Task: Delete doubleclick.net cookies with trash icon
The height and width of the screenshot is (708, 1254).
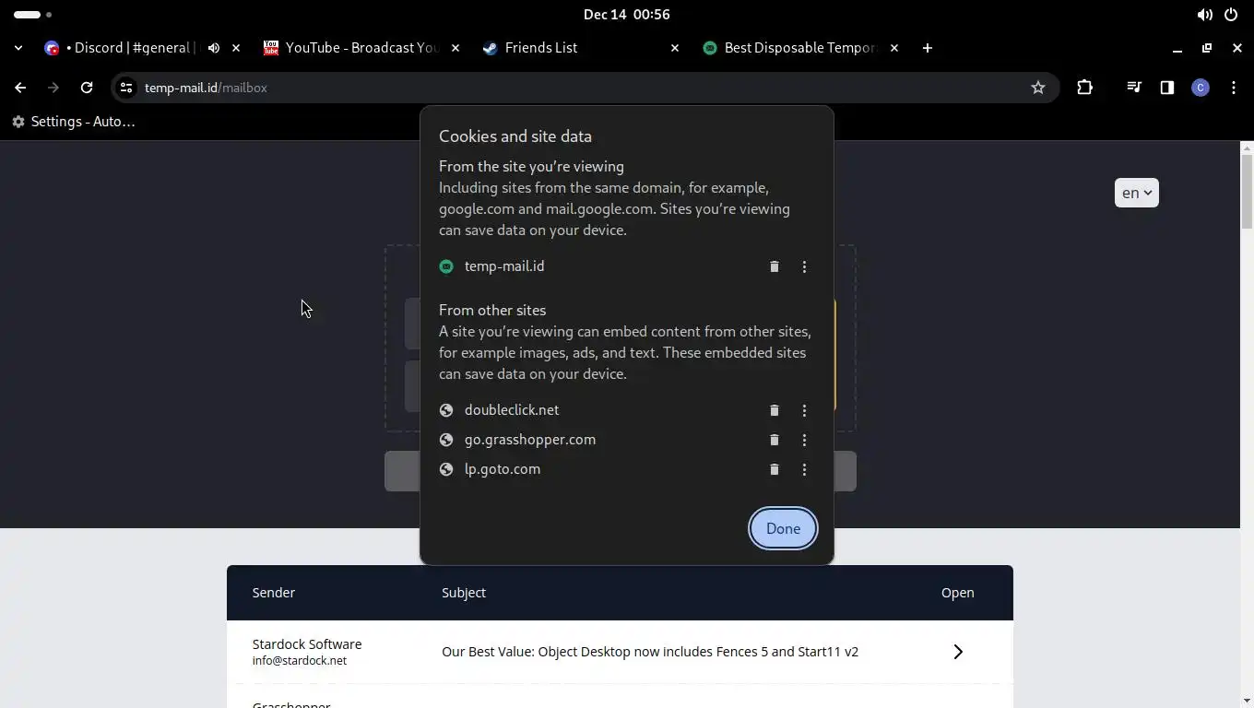Action: tap(775, 410)
